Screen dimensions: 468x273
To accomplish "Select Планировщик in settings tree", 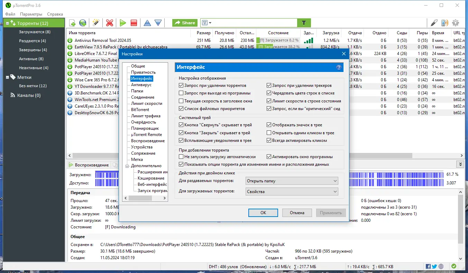I will [145, 128].
